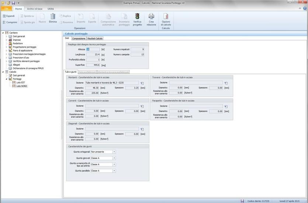Click the Elimina trash can icon
Screen dimensions: 308x203
click(x=53, y=16)
